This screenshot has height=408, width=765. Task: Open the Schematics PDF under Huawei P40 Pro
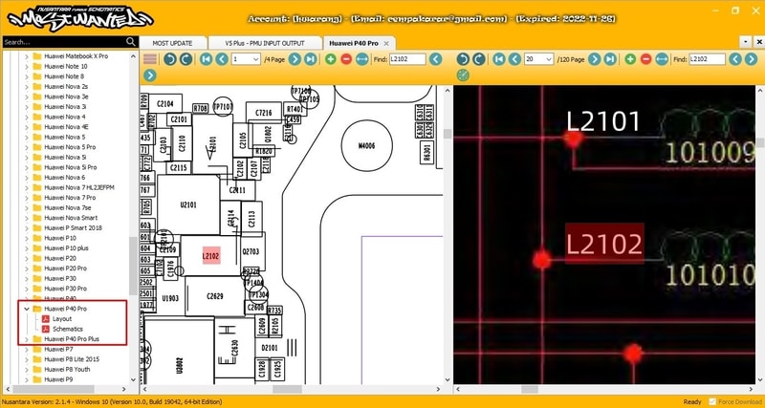point(68,329)
